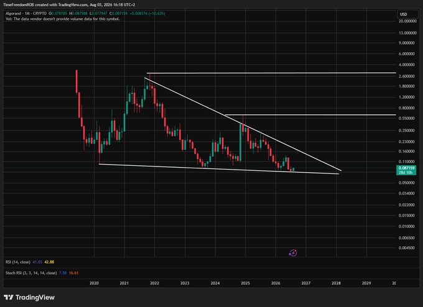The height and width of the screenshot is (307, 423).
Task: Click the 2020 label on time axis
Action: point(94,283)
